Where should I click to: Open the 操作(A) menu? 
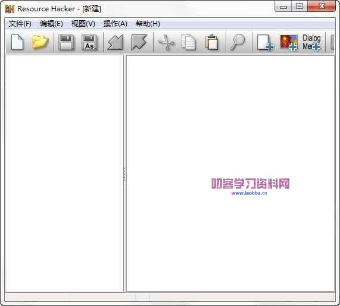(116, 24)
